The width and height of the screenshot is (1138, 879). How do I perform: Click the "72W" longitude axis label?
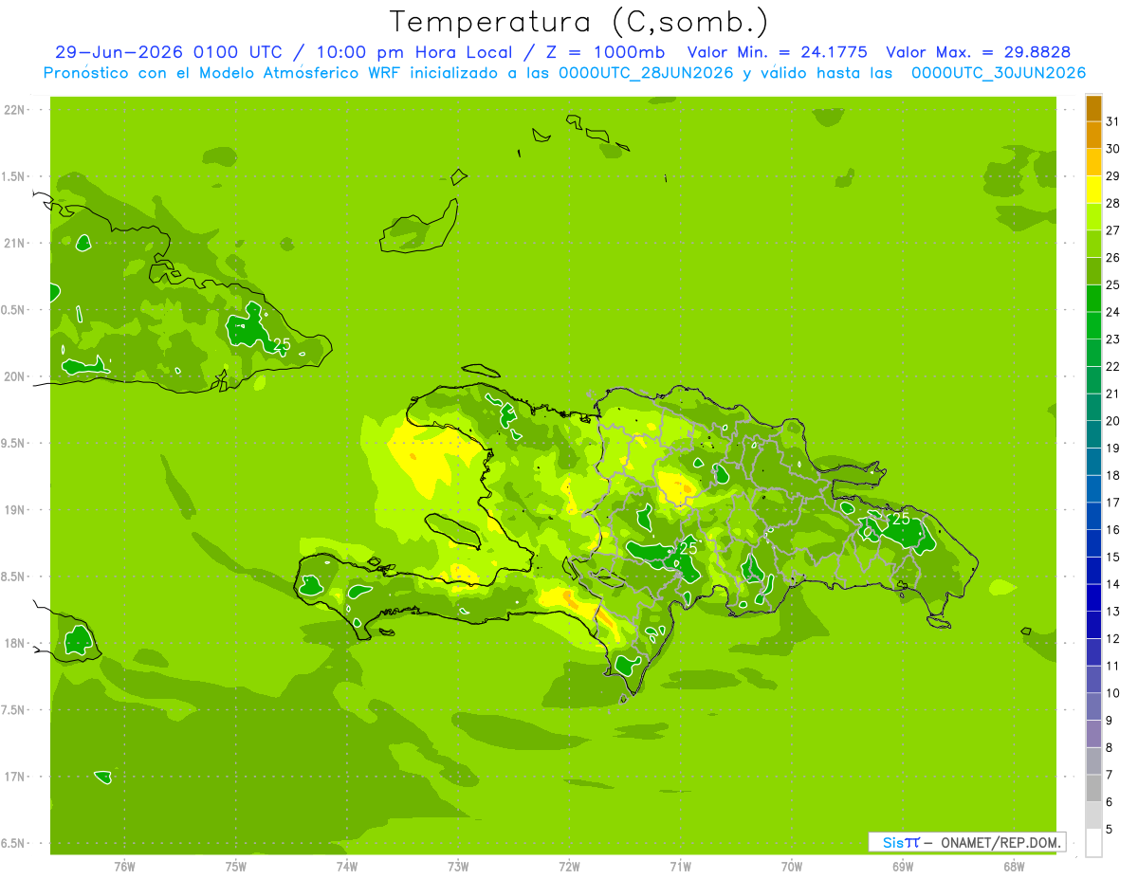[x=569, y=867]
